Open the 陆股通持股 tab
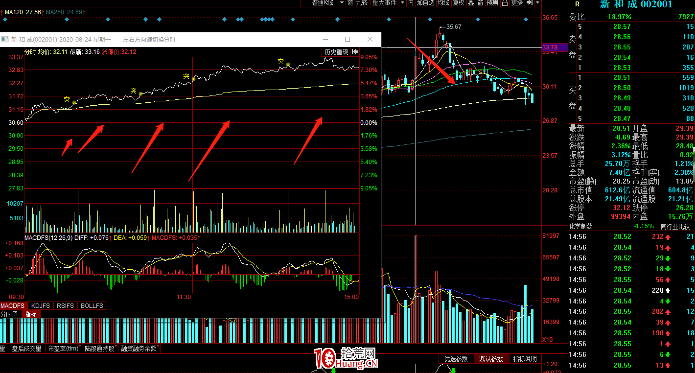695x373 pixels. point(101,349)
